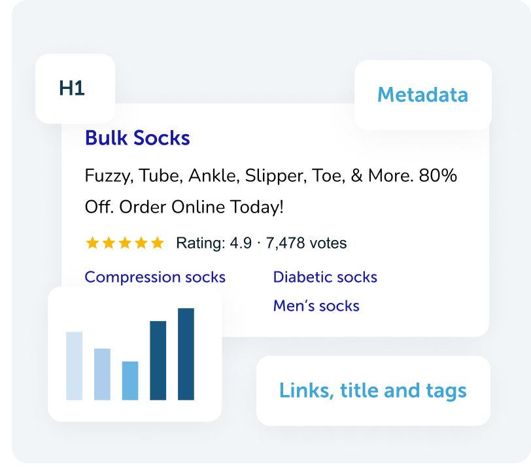531x467 pixels.
Task: Select the second light blue chart bar
Action: click(x=102, y=375)
